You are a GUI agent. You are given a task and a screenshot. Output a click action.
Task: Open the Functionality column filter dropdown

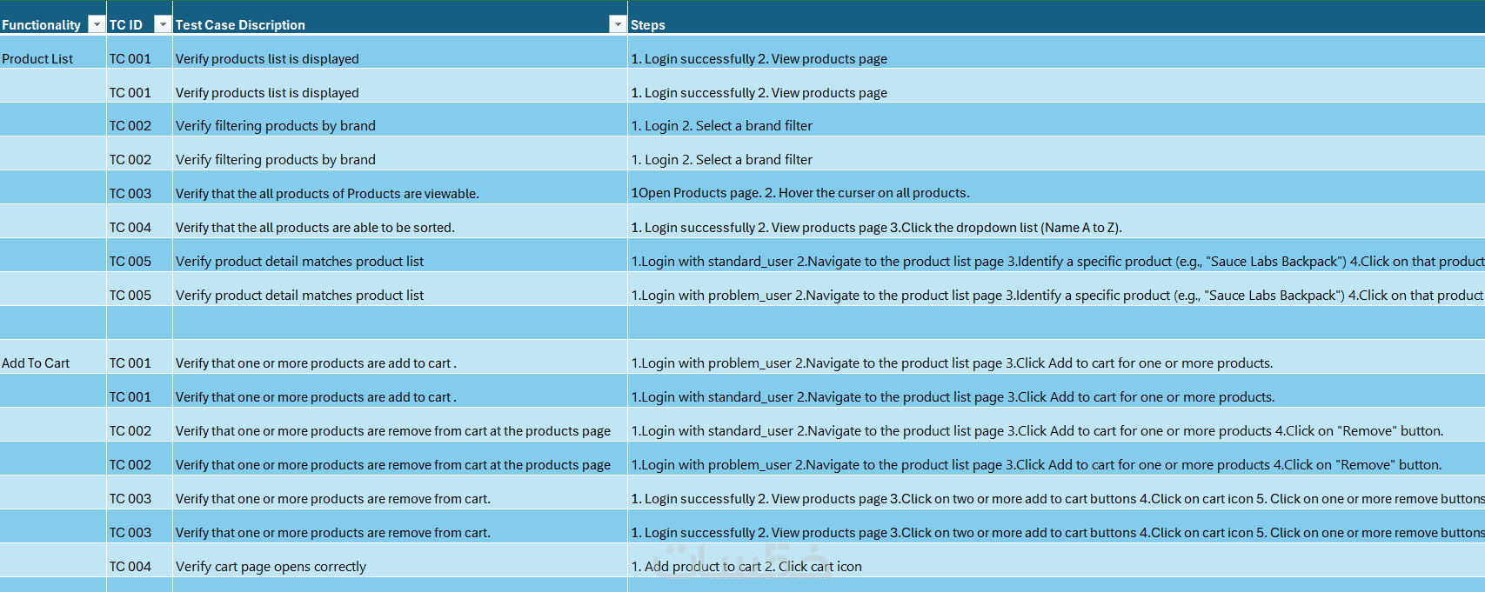(x=97, y=24)
